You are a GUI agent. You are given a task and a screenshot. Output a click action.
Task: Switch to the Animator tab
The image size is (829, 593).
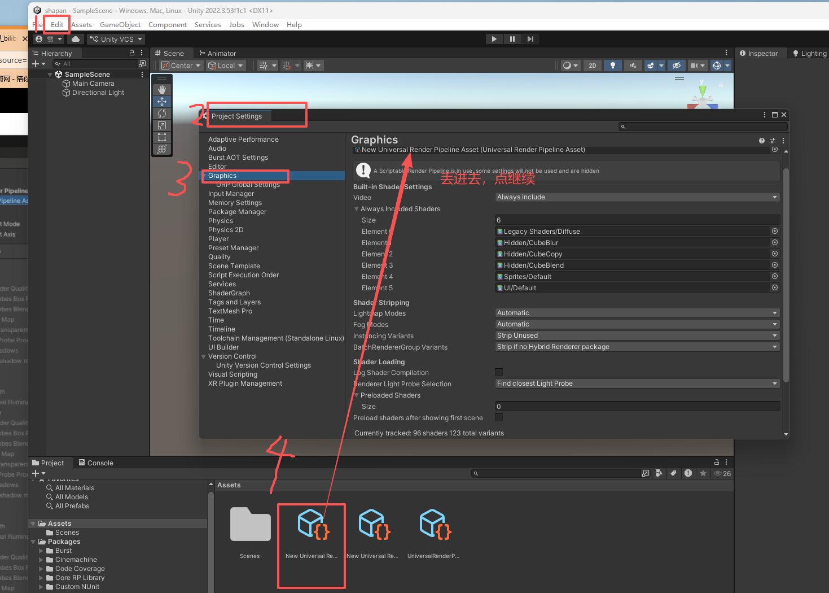(x=218, y=53)
